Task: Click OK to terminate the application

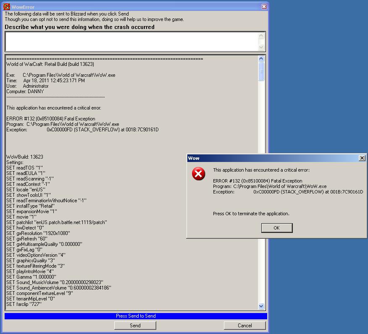Action: click(x=277, y=228)
